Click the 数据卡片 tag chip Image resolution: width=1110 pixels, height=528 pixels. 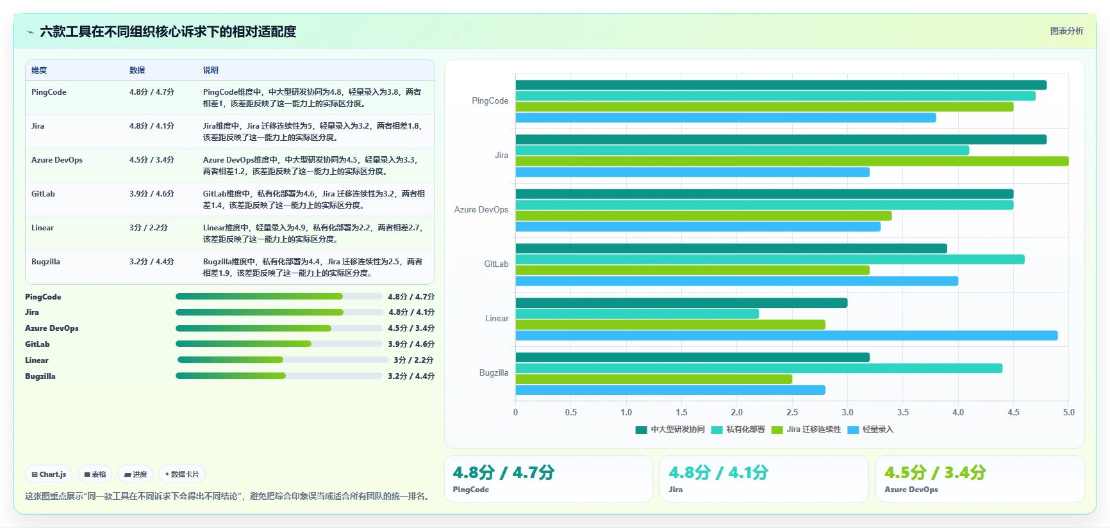point(182,474)
